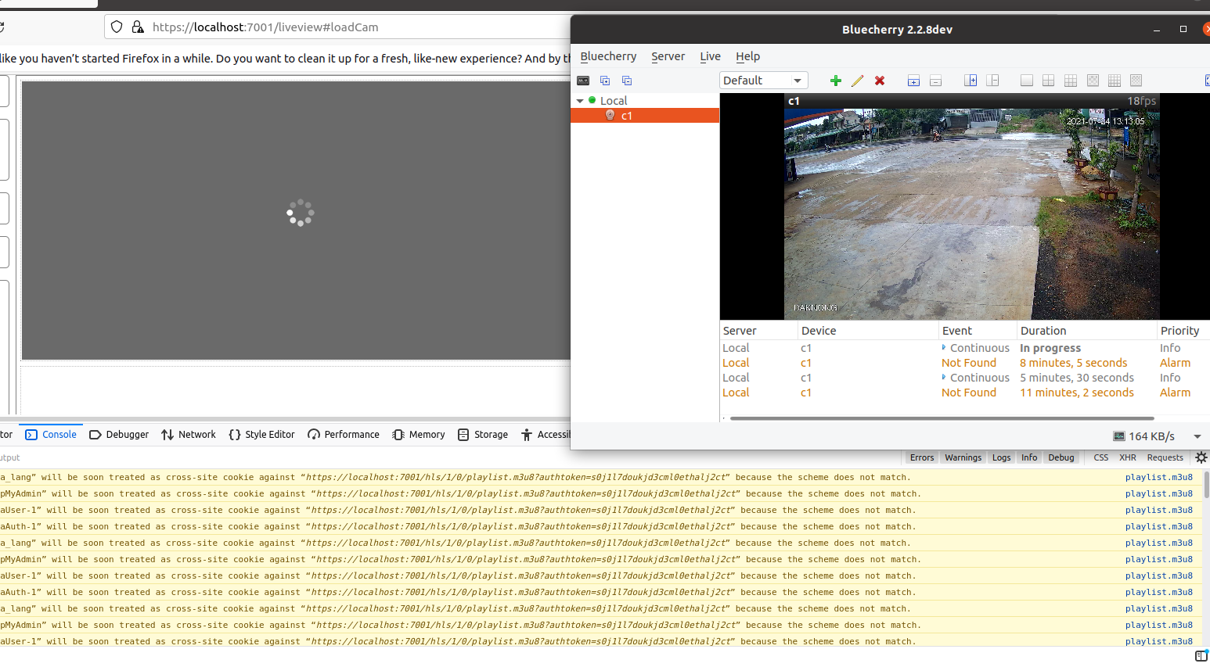Delete the Default layout with the red X
1210x667 pixels.
tap(880, 80)
